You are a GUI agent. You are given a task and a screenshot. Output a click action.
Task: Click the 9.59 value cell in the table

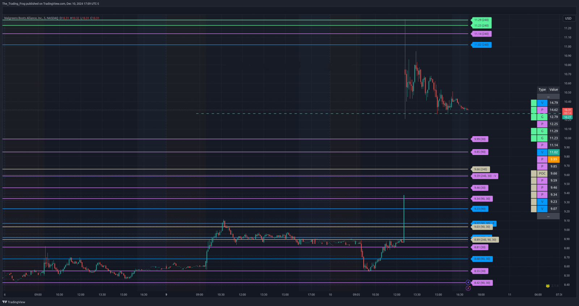(554, 180)
